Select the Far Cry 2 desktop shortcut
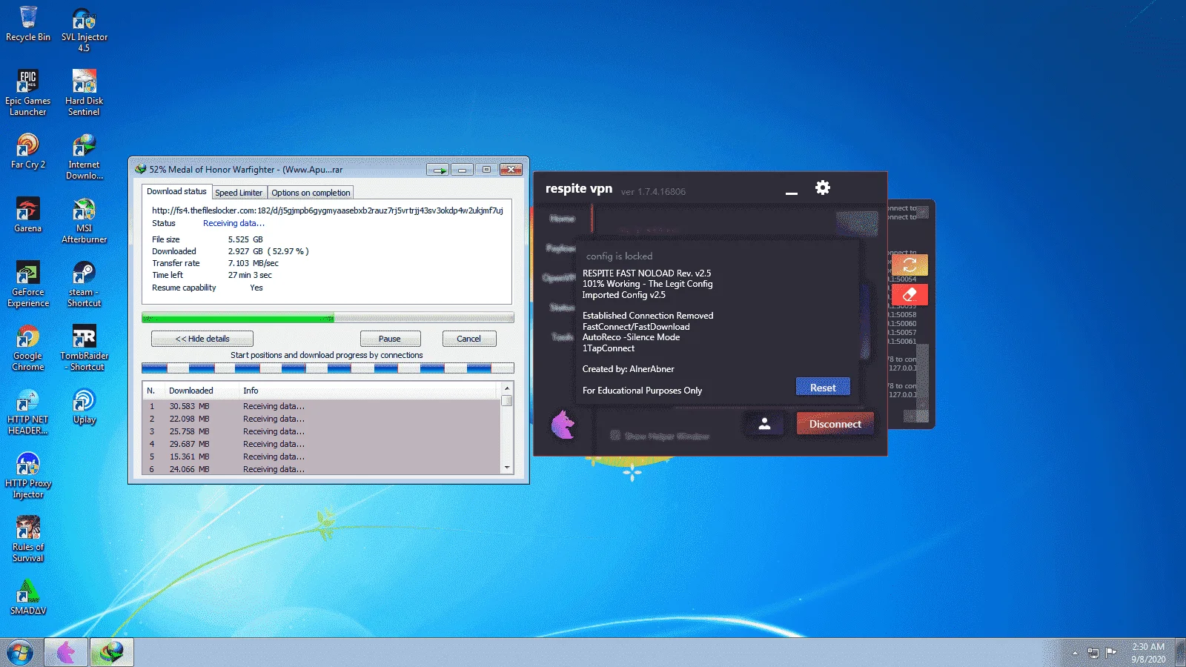This screenshot has width=1186, height=667. 28,151
